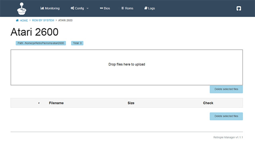Click Retropie Manager v1.1.1 footer text
The width and height of the screenshot is (255, 167).
point(228,137)
